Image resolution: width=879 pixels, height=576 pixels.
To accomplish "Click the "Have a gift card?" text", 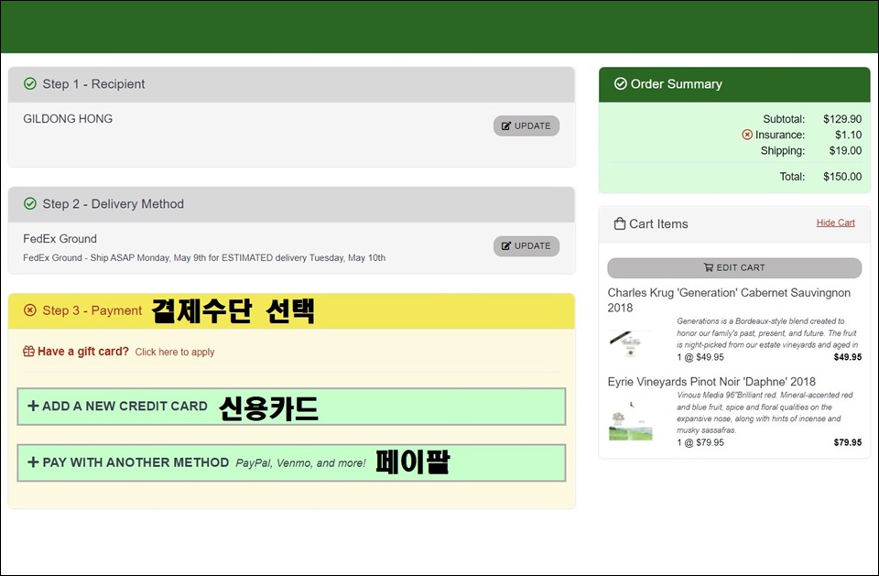I will click(83, 352).
